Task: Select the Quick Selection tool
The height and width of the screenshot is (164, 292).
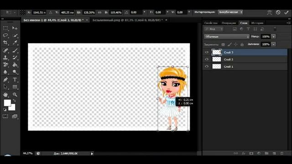Action: point(15,36)
